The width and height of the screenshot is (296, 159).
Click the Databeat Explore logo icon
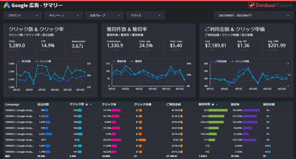pos(251,5)
